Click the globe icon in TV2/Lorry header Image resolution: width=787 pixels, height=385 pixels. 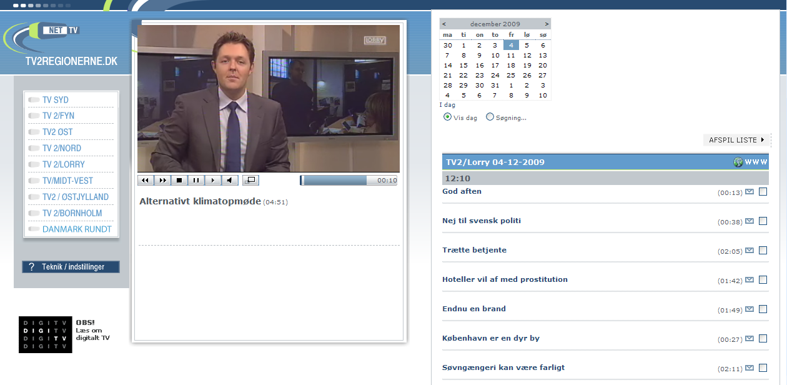coord(738,162)
